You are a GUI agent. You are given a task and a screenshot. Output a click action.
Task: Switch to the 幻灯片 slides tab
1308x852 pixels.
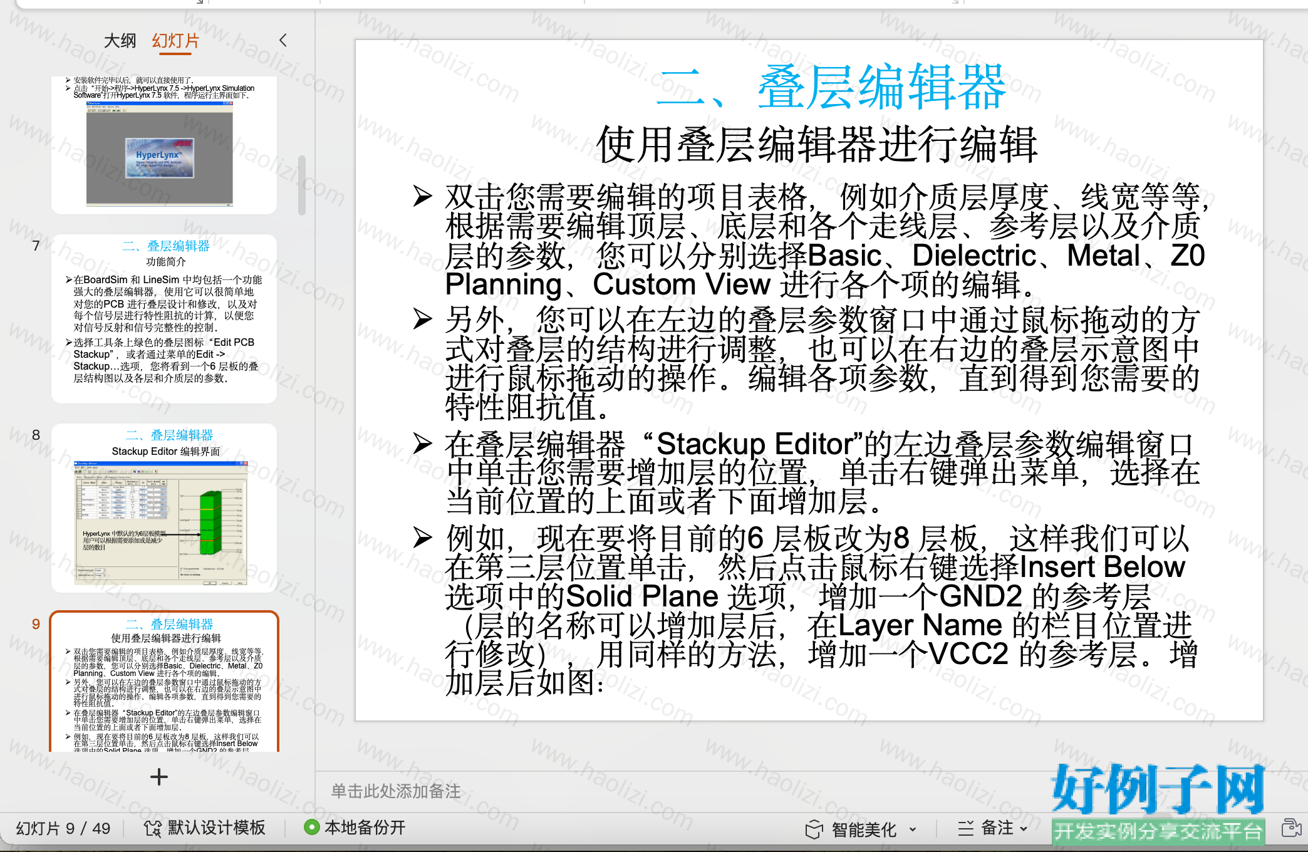pos(175,41)
